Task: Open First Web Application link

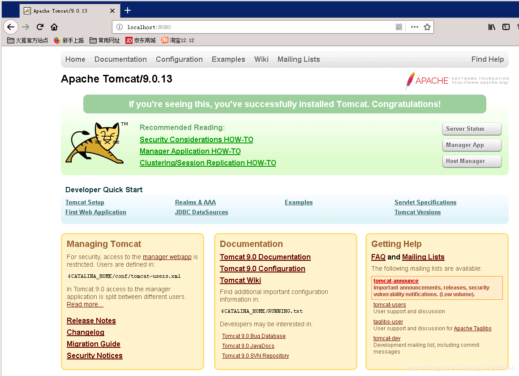Action: coord(96,212)
